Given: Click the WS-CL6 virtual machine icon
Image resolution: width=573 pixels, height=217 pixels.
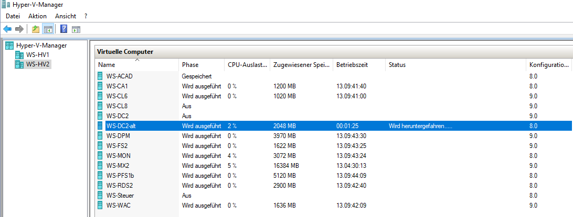Looking at the screenshot, I should click(100, 96).
